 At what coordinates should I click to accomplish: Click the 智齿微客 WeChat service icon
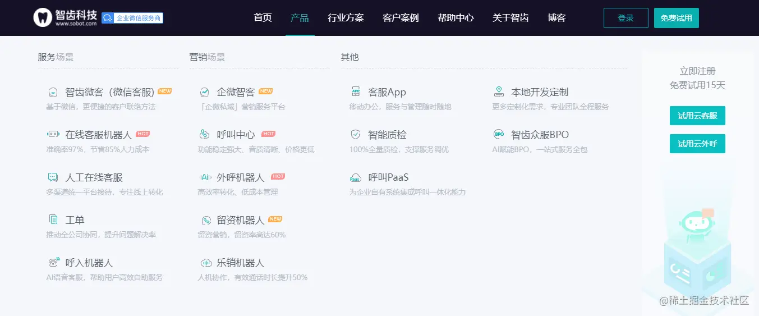point(53,92)
